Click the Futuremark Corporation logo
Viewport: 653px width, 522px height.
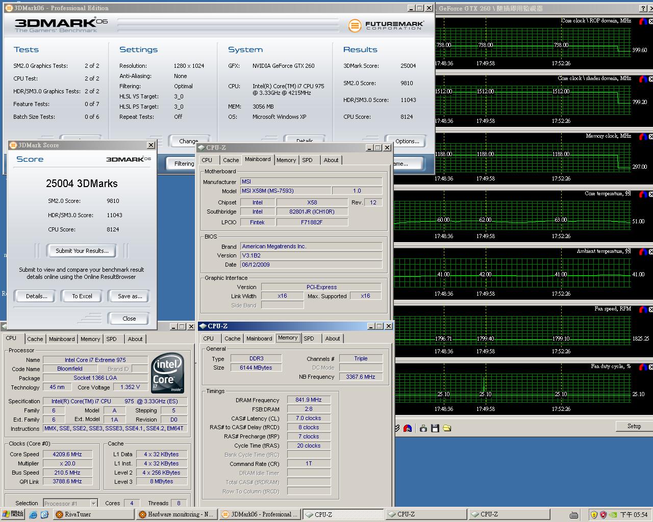386,25
